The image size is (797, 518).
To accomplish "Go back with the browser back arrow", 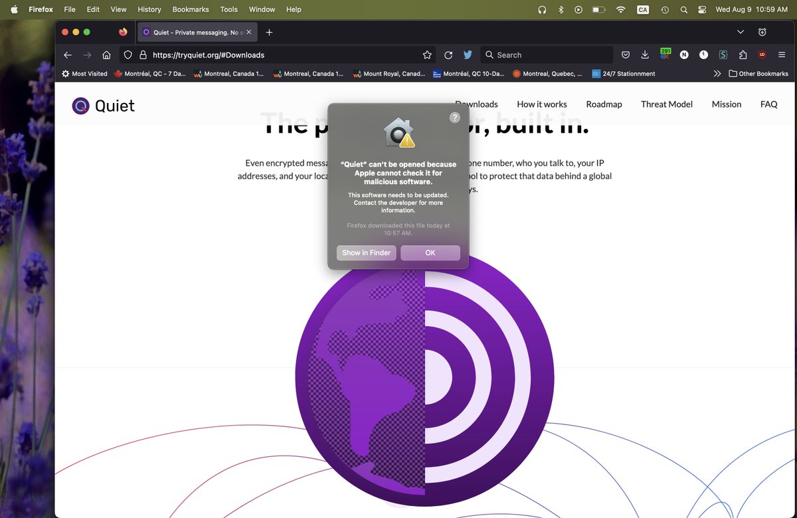I will 67,55.
